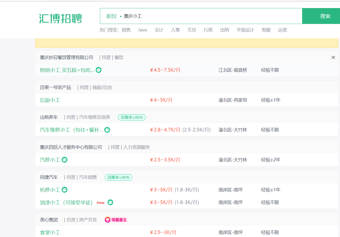Open the 汽修小工 job posting
This screenshot has width=340, height=237.
coord(50,160)
